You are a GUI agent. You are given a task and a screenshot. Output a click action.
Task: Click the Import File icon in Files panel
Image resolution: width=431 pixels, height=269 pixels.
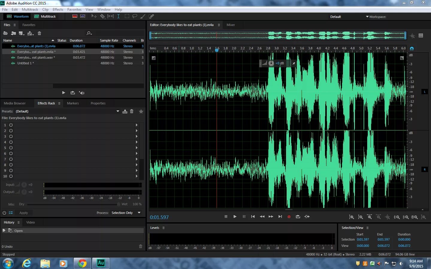click(x=13, y=33)
